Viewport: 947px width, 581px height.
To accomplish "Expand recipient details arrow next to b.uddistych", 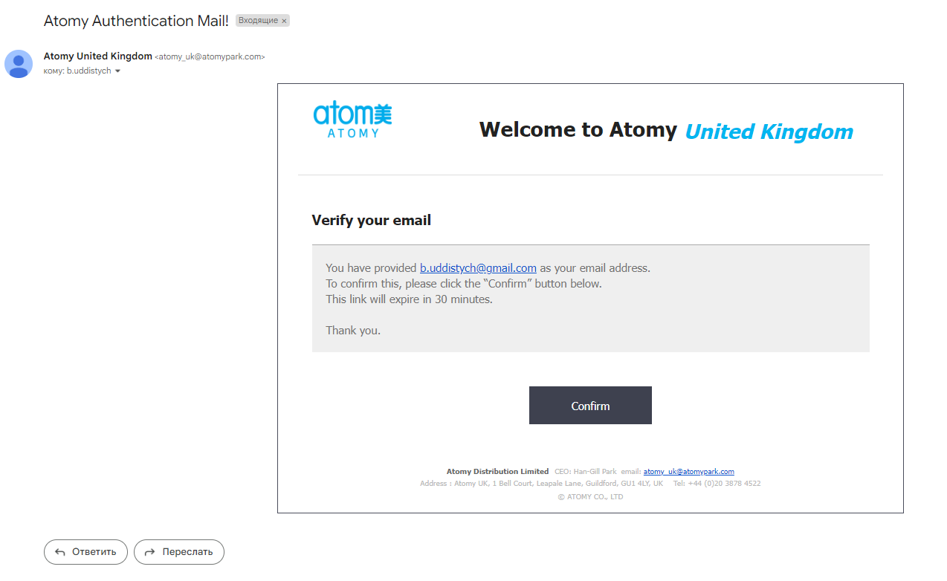I will (117, 71).
